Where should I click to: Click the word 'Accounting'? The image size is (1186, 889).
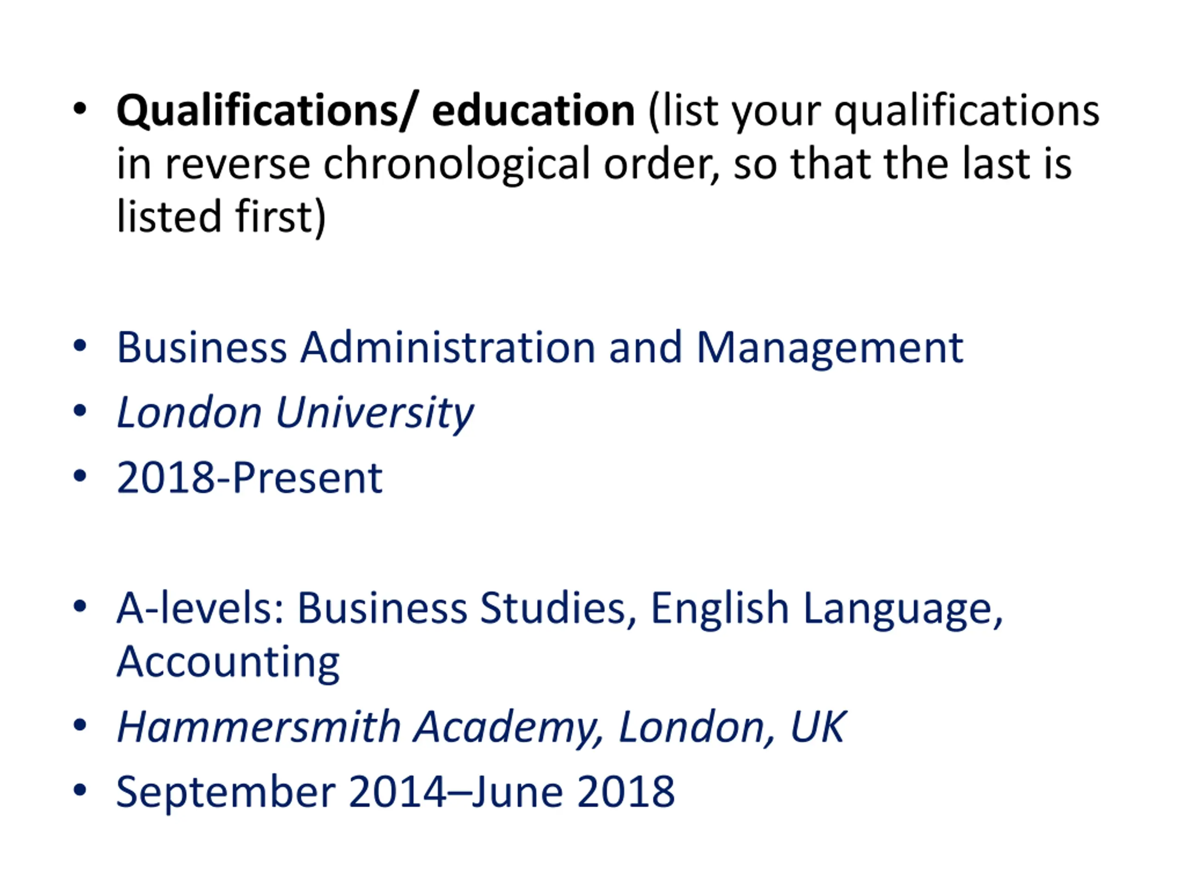[x=228, y=662]
